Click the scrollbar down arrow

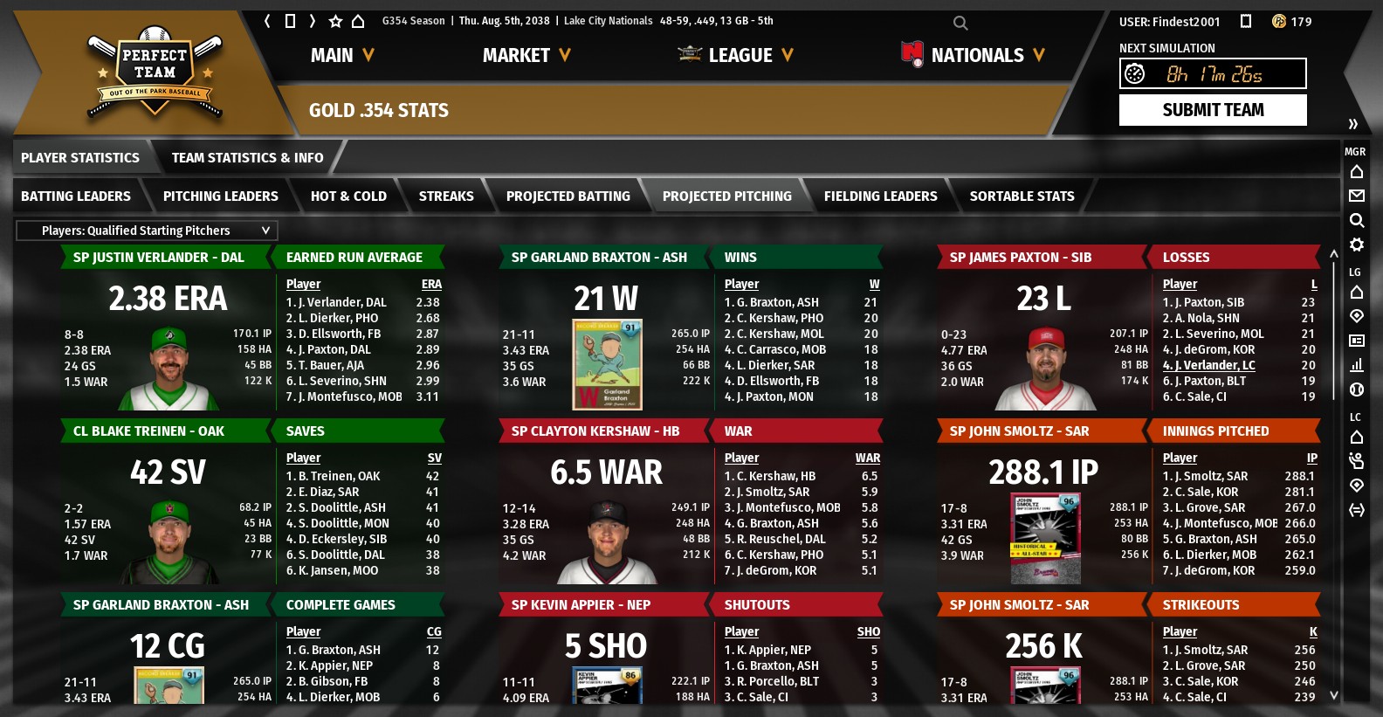point(1333,696)
